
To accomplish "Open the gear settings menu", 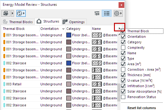I will coord(118,13).
